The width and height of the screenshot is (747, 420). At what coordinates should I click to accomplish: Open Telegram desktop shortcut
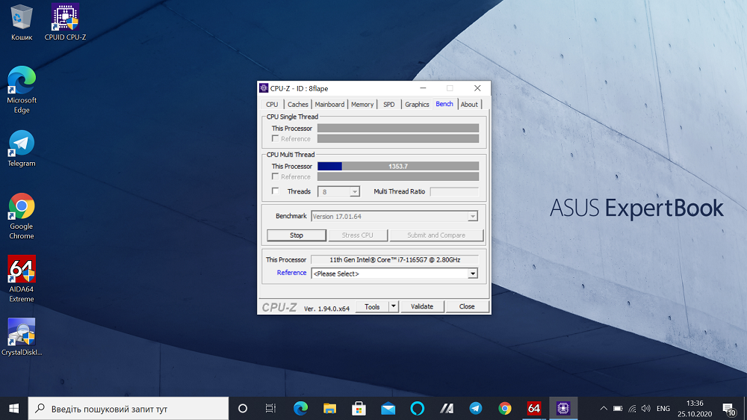pyautogui.click(x=22, y=148)
